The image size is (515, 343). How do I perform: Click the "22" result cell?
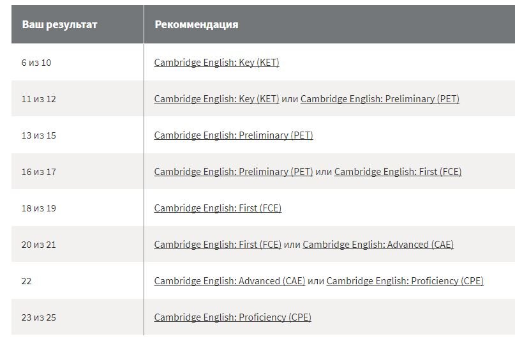click(x=26, y=281)
